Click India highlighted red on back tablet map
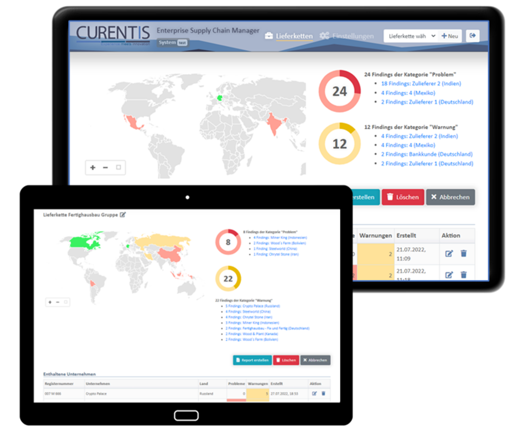513x439 pixels. pyautogui.click(x=275, y=124)
